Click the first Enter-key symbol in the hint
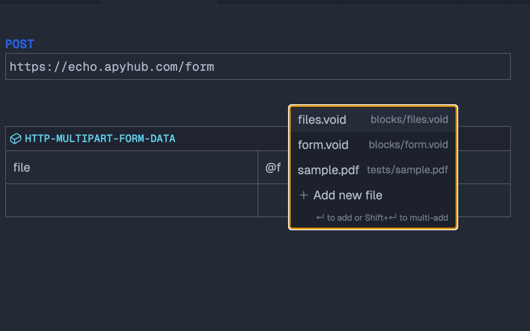Image resolution: width=530 pixels, height=331 pixels. (x=320, y=217)
